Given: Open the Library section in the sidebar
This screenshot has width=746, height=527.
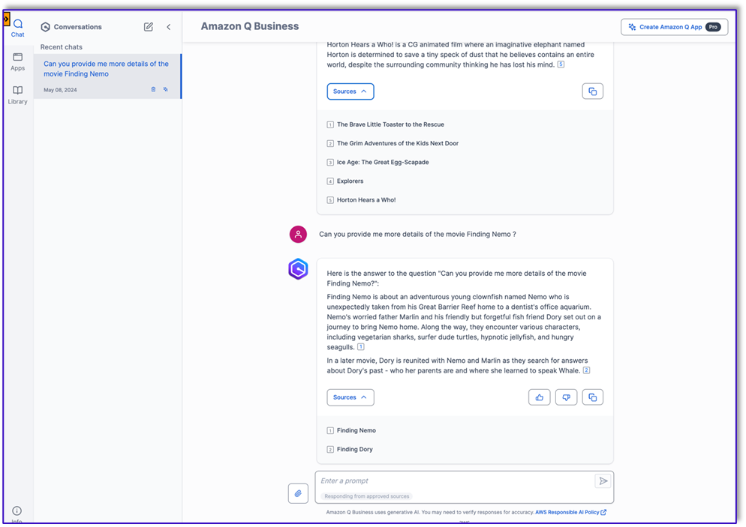Looking at the screenshot, I should 17,95.
